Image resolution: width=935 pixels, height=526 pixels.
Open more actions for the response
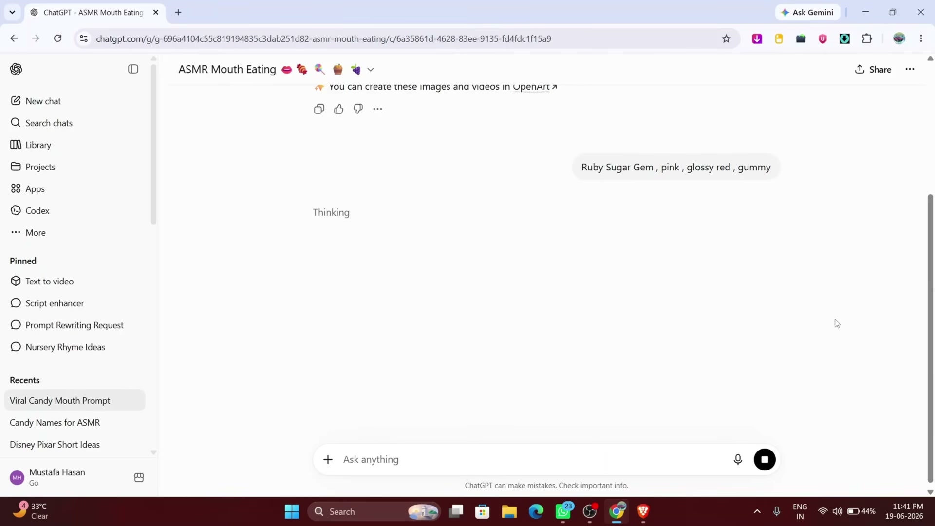[x=378, y=109]
